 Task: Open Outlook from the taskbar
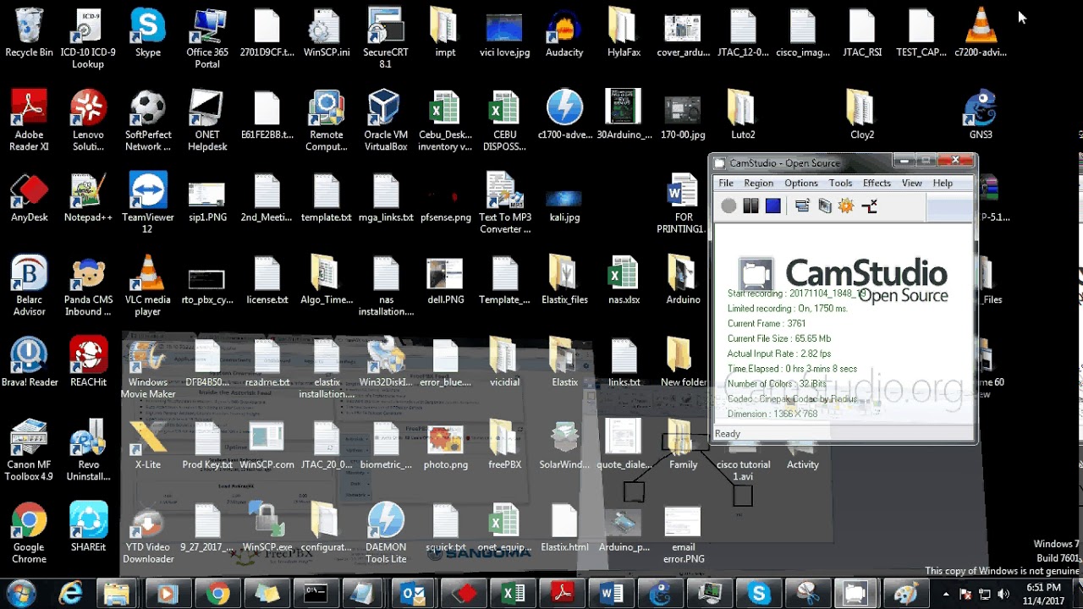click(x=413, y=594)
